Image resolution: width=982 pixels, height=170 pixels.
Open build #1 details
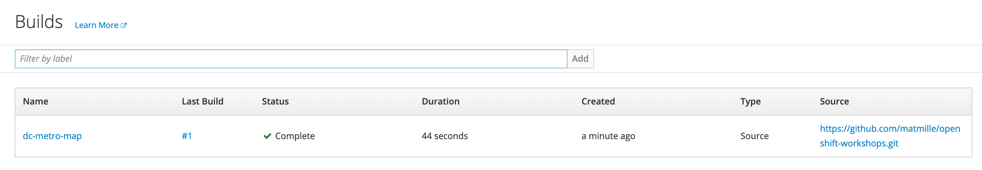click(187, 136)
